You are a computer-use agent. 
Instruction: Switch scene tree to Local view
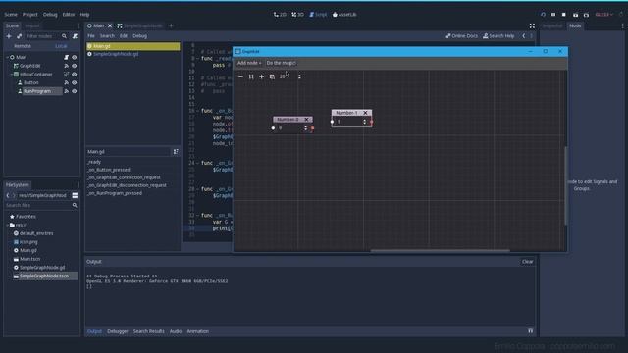click(x=61, y=46)
